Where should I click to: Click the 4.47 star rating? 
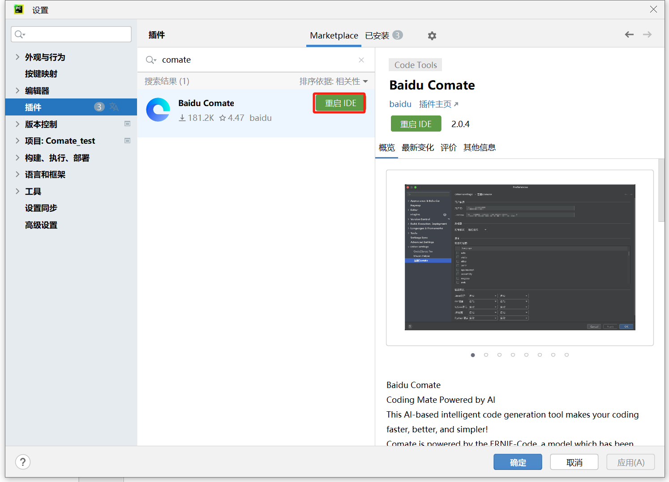coord(232,118)
